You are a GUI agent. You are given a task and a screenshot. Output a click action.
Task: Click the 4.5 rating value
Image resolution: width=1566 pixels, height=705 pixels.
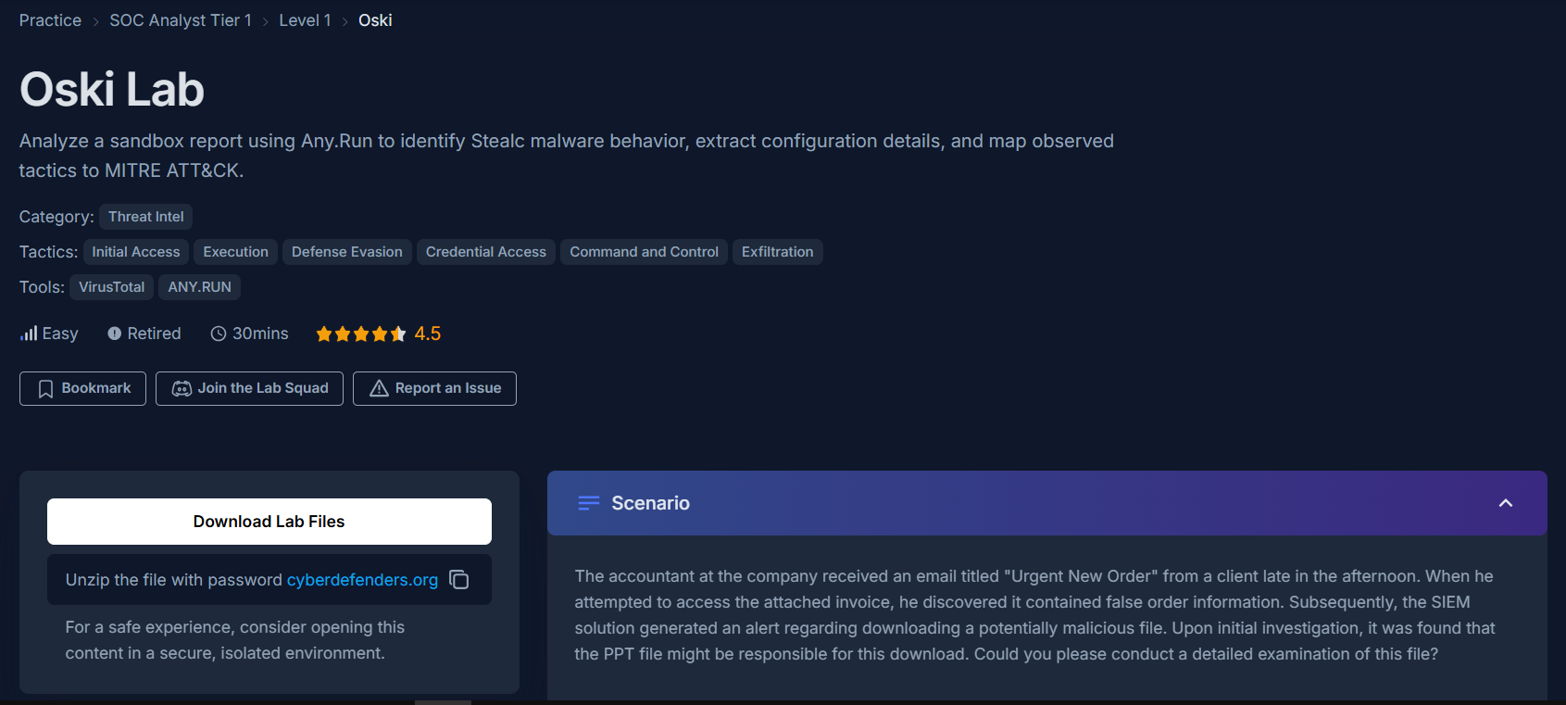(x=428, y=334)
